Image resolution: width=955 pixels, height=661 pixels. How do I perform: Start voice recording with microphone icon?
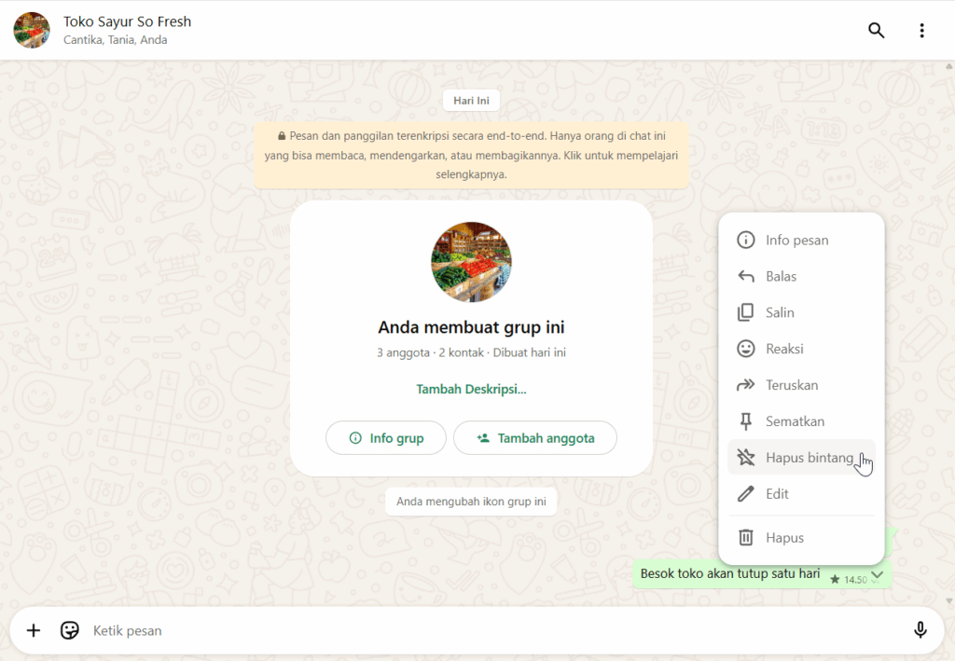coord(920,630)
